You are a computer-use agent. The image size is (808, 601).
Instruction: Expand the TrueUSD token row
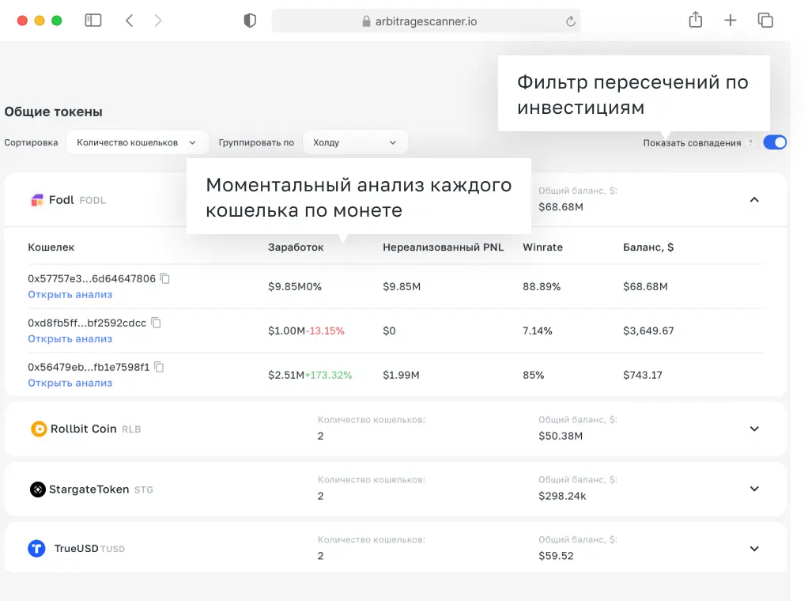(x=754, y=548)
